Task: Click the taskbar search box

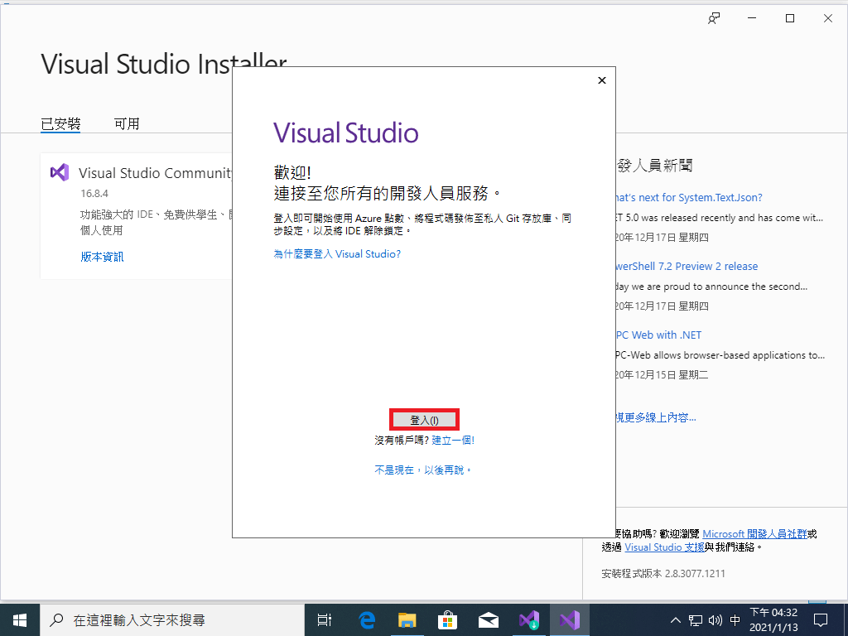Action: point(166,619)
